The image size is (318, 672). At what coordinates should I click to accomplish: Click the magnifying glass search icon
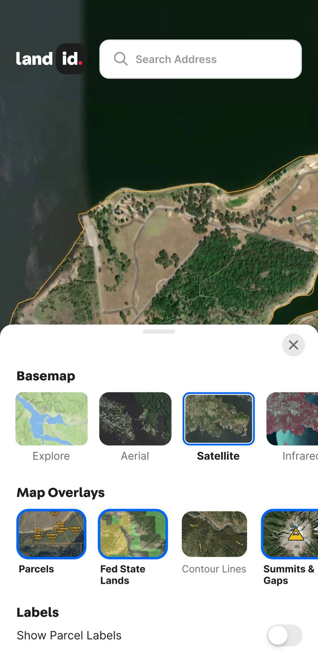coord(120,59)
